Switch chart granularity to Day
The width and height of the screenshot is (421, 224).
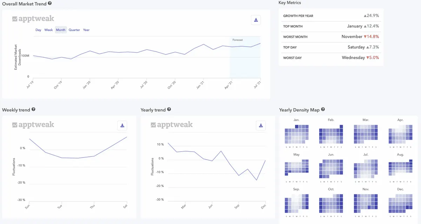(38, 30)
